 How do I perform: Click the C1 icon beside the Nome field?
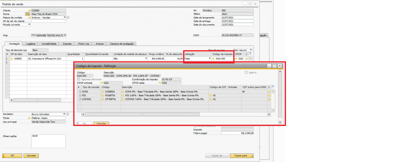click(27, 14)
